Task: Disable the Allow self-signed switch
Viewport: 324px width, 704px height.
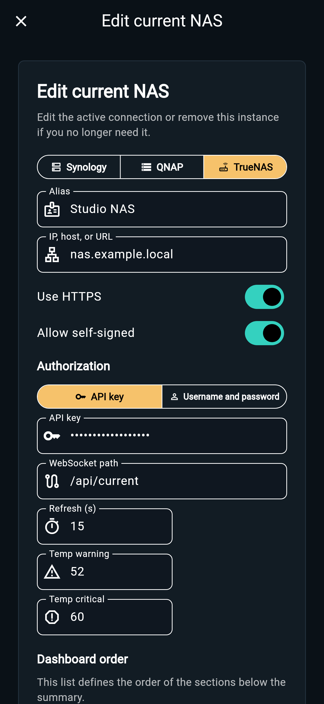Action: pos(264,333)
